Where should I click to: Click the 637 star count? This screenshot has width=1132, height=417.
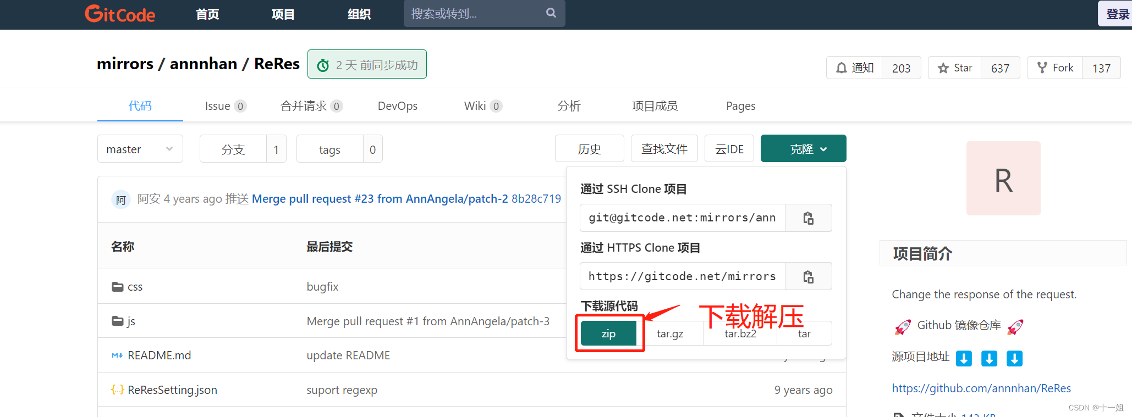(1000, 68)
